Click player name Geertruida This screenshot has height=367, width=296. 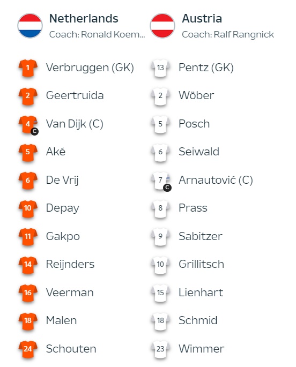tap(75, 95)
